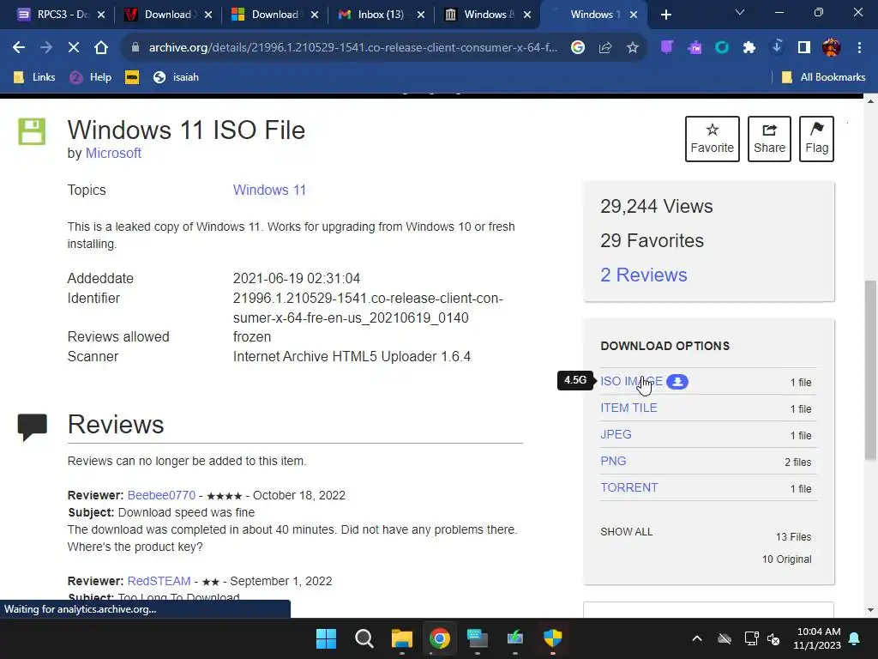Open reviewer Beebee0770 profile
Viewport: 878px width, 659px height.
pos(161,495)
